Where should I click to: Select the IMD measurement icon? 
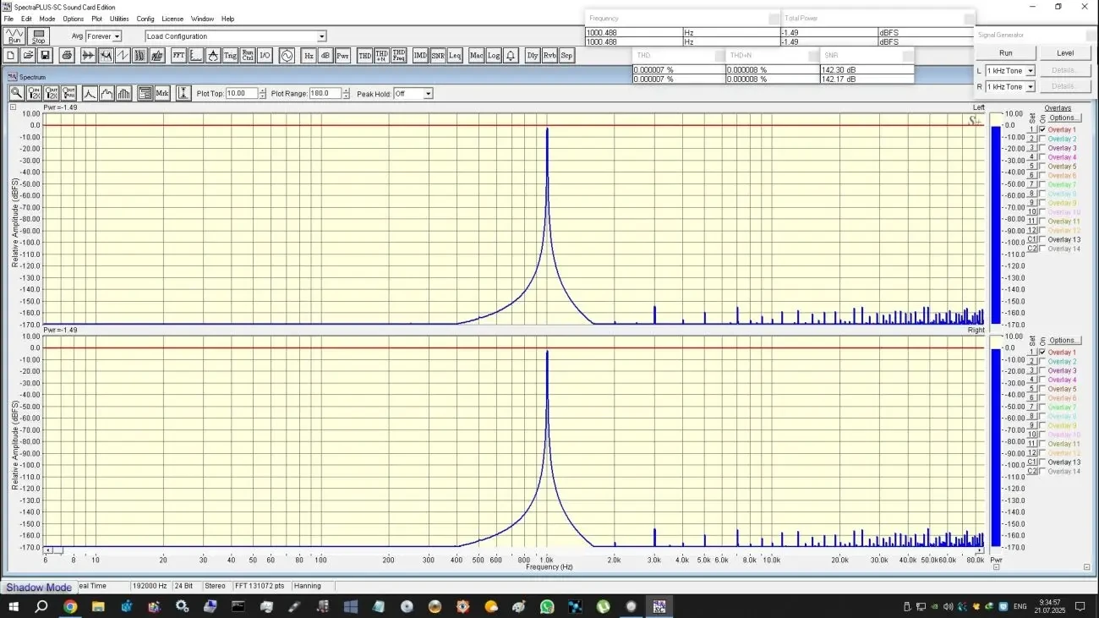[x=420, y=56]
